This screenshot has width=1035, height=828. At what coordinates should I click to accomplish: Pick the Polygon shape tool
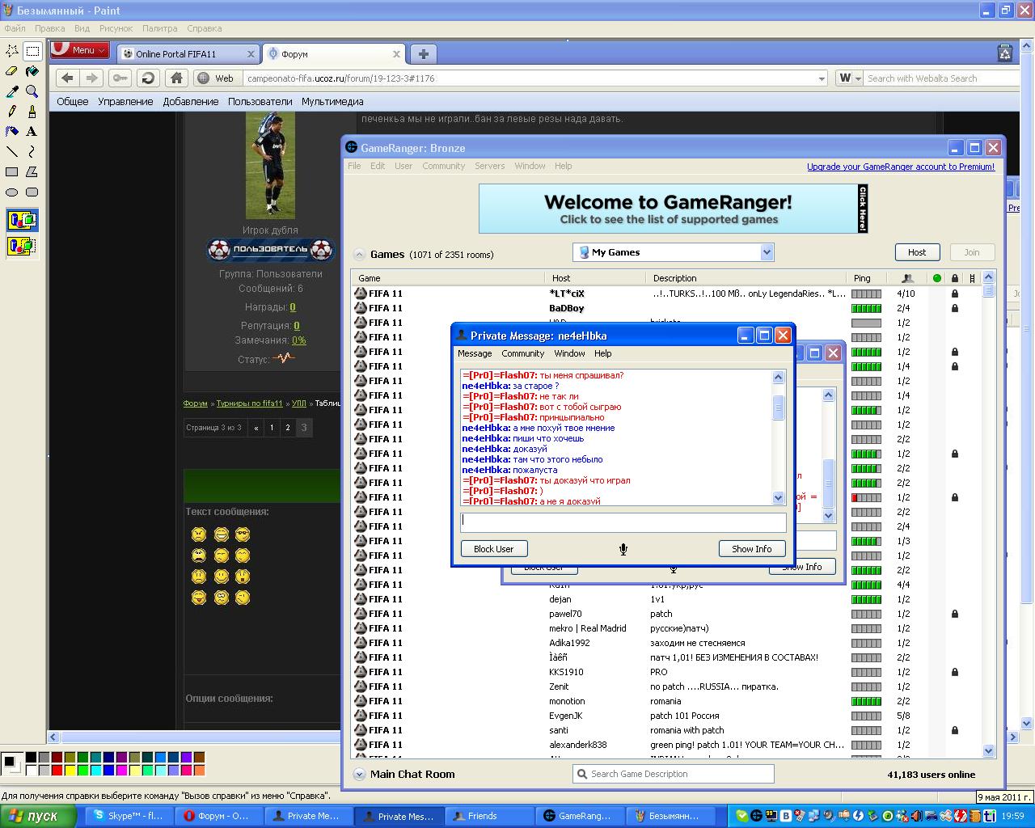click(32, 171)
